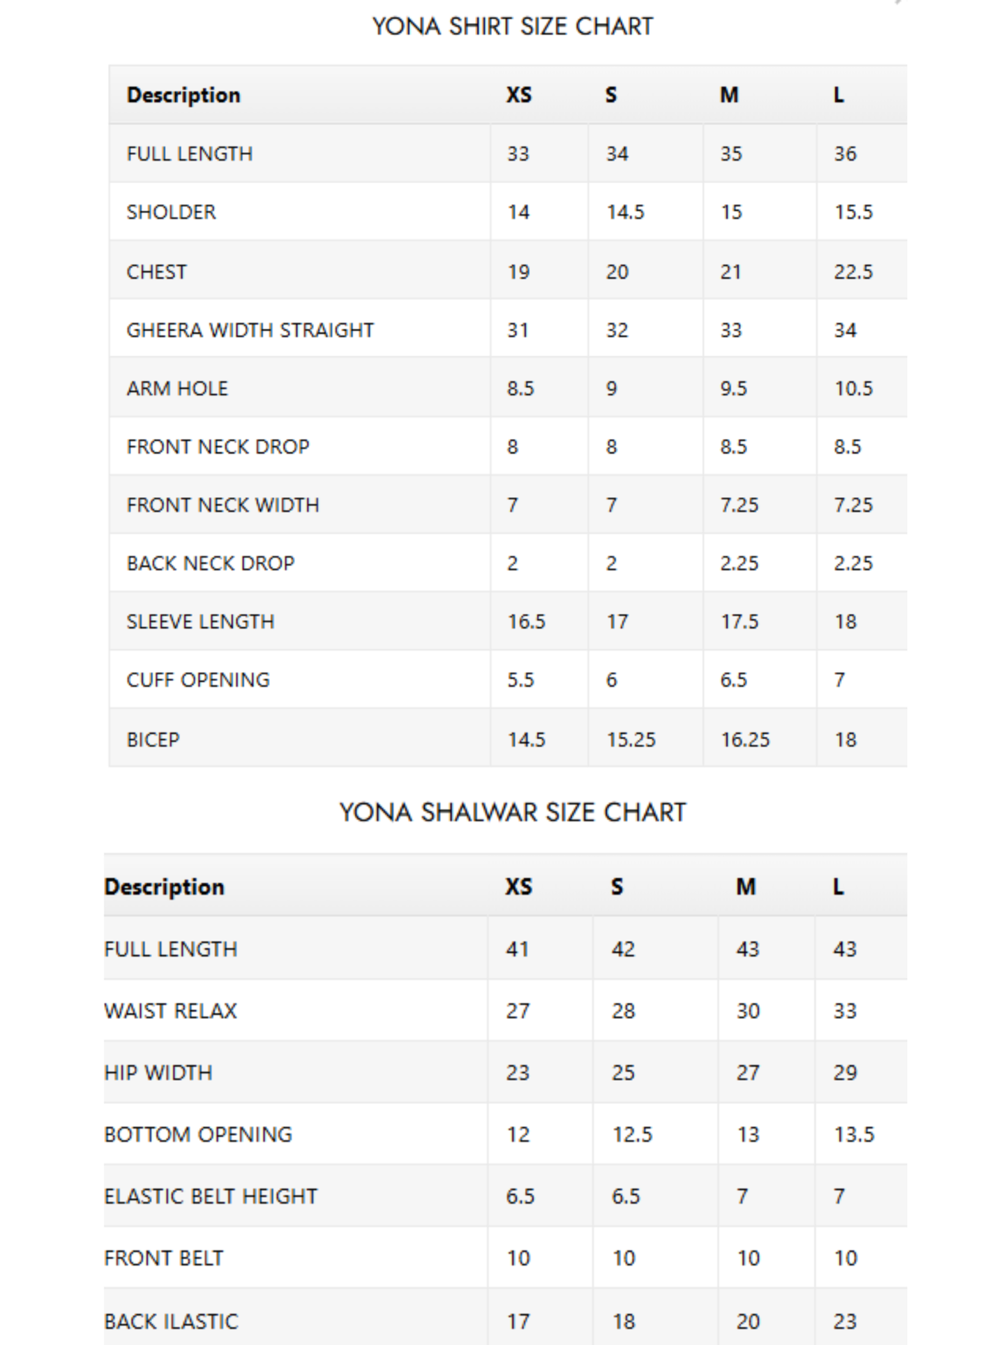
Task: Click the 22.5 chest value for L
Action: pos(853,272)
